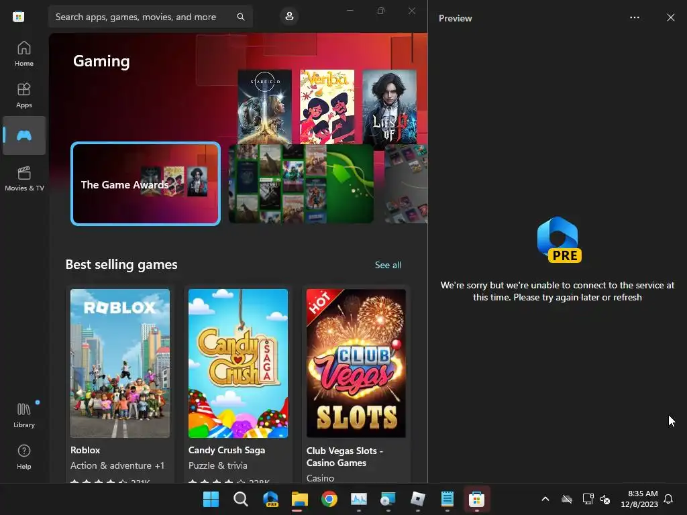Open the network status tray icon
Image resolution: width=687 pixels, height=515 pixels.
(x=588, y=499)
